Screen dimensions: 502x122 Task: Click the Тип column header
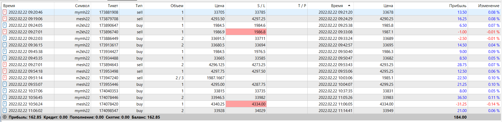(139, 6)
